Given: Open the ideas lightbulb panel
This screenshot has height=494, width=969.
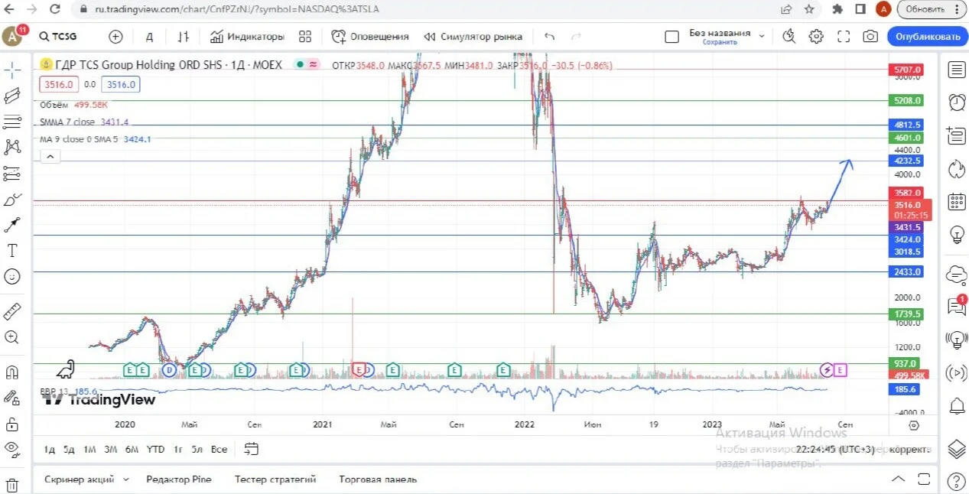Looking at the screenshot, I should (x=956, y=235).
